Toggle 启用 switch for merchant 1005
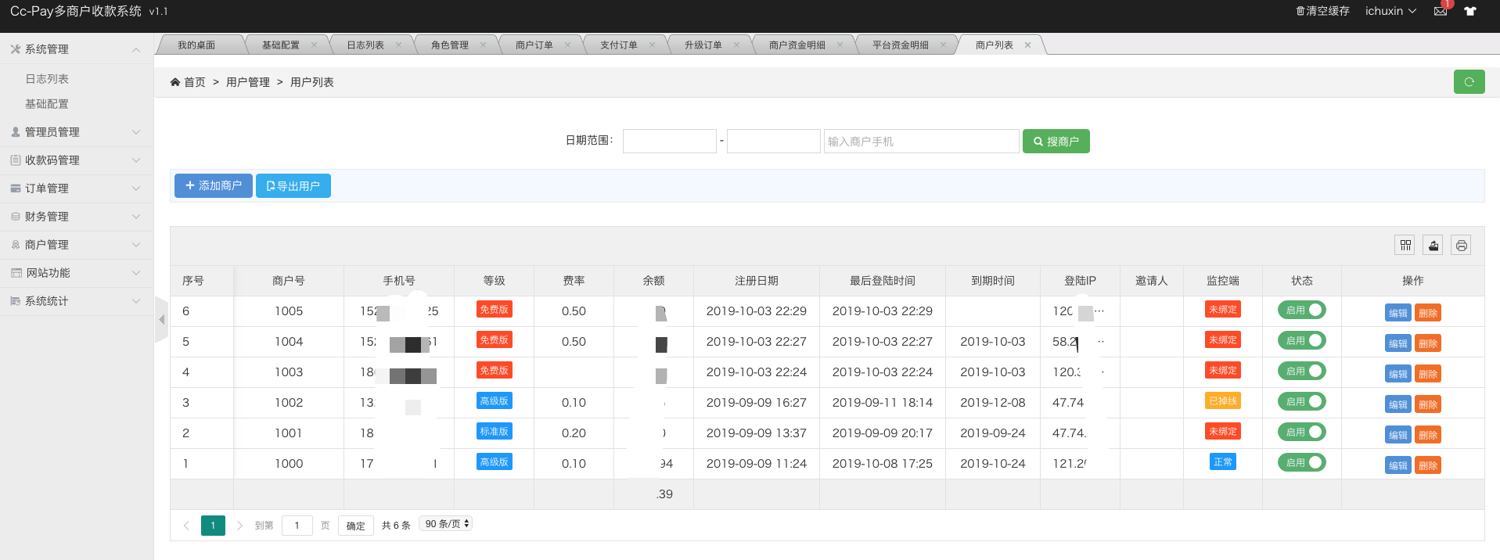The width and height of the screenshot is (1500, 560). tap(1301, 311)
